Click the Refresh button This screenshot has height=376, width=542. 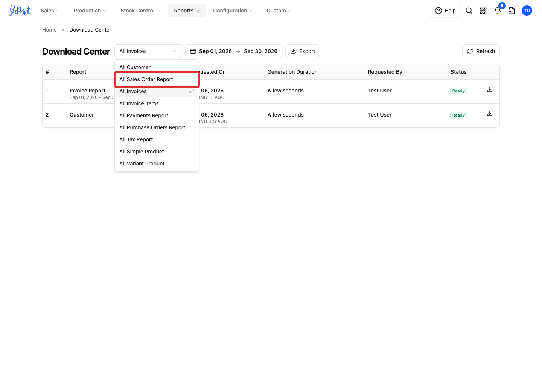481,51
